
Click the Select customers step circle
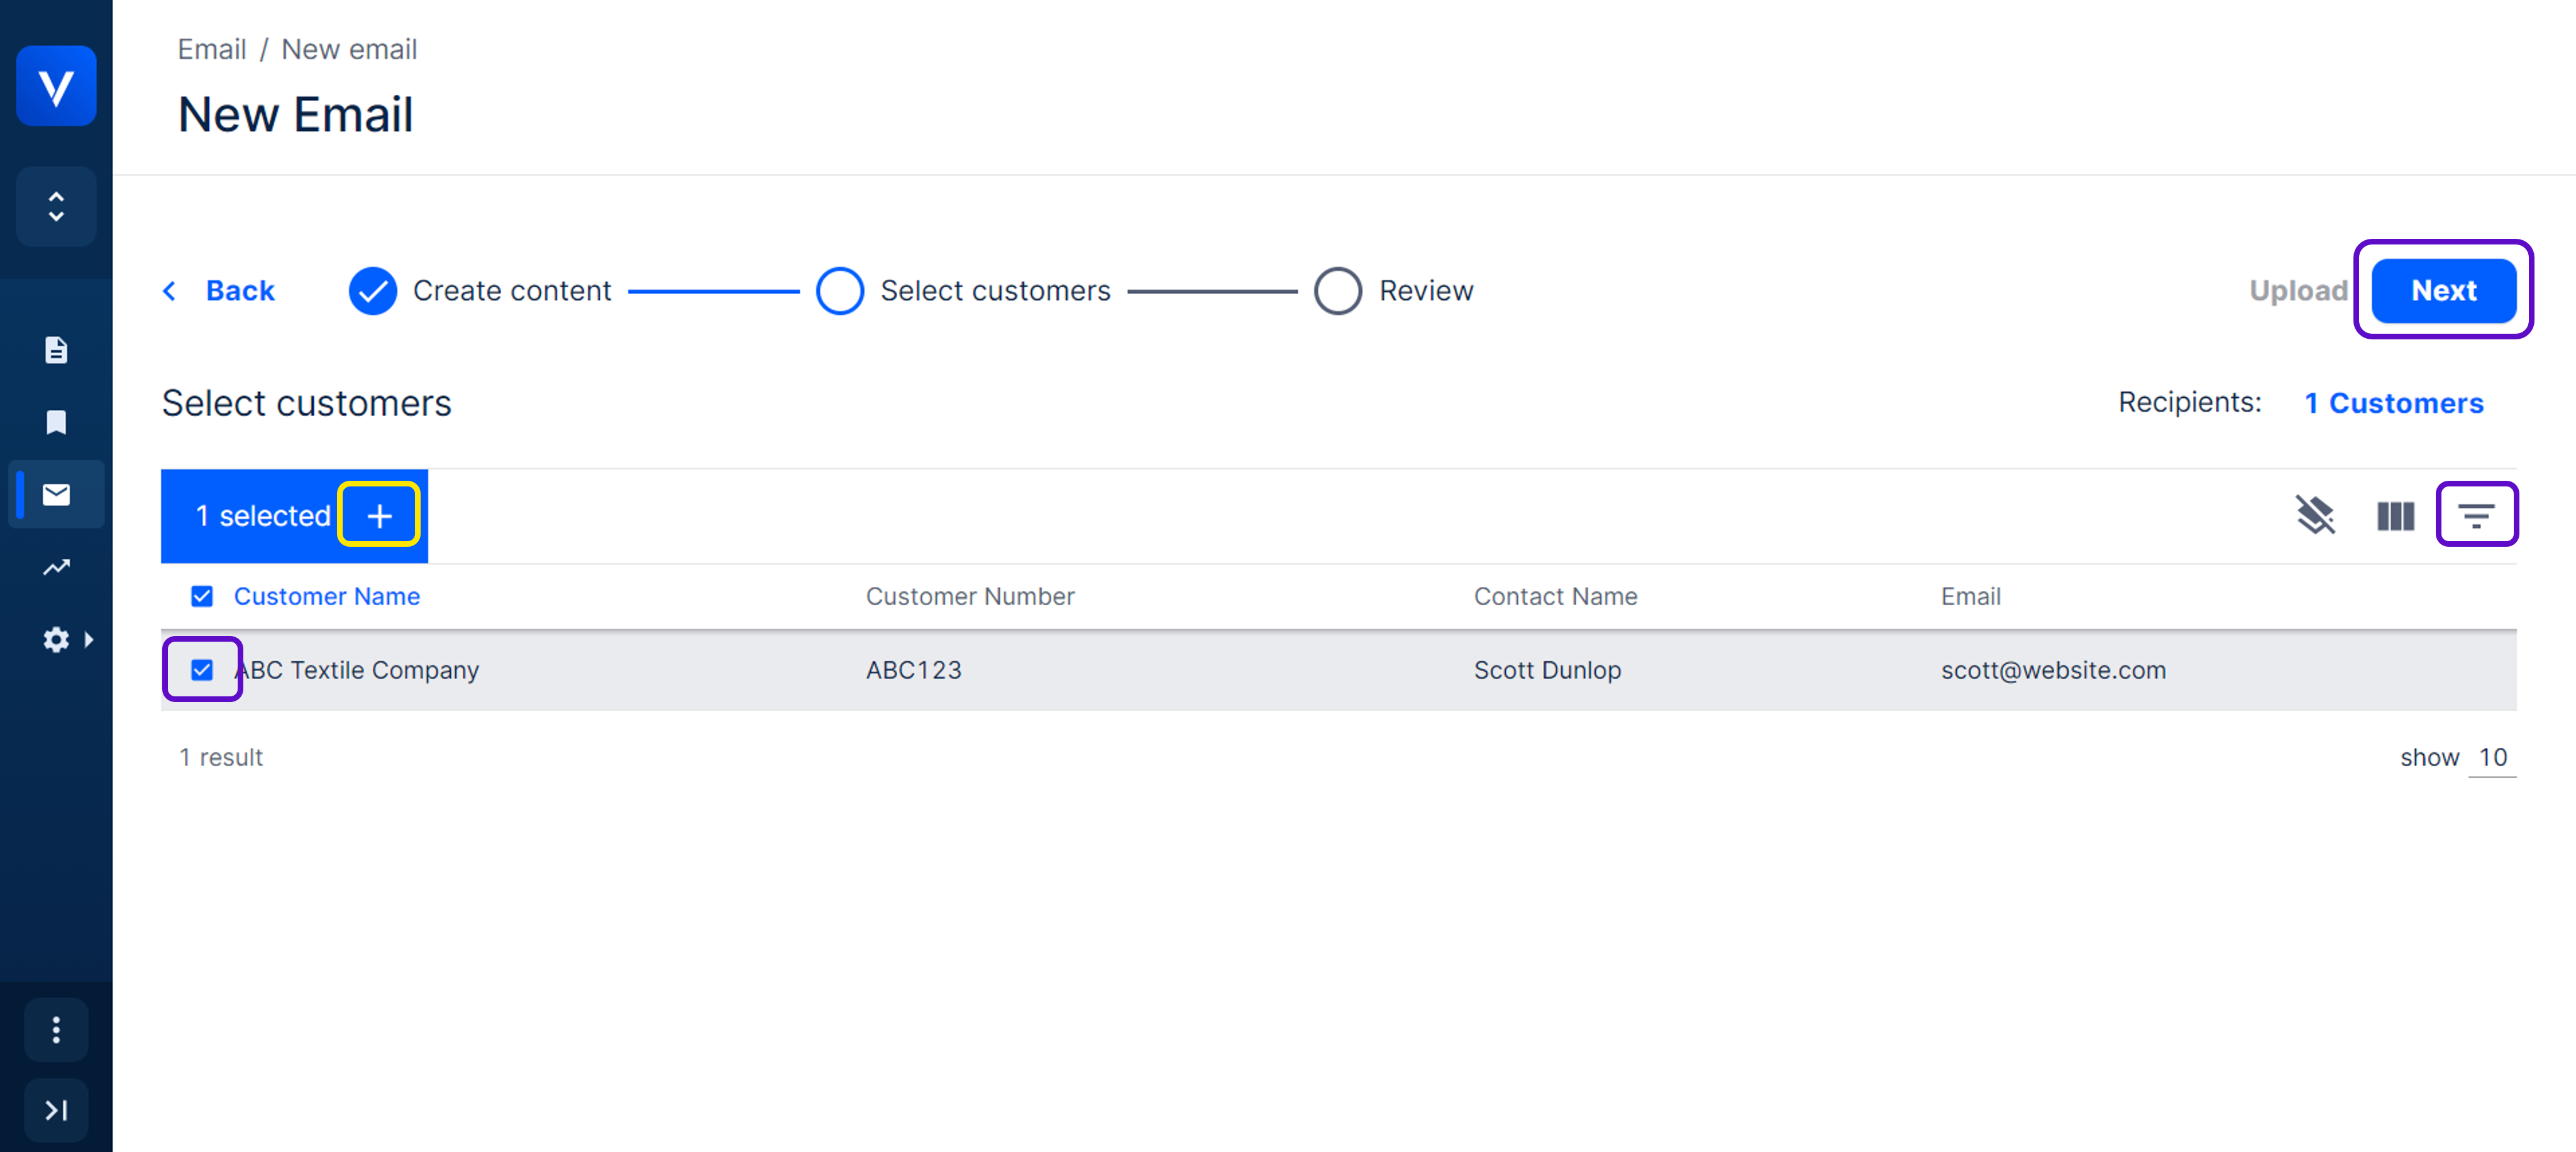839,291
